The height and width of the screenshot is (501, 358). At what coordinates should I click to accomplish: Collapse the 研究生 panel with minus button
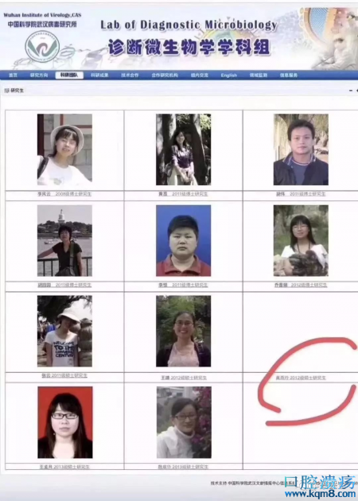[x=350, y=91]
